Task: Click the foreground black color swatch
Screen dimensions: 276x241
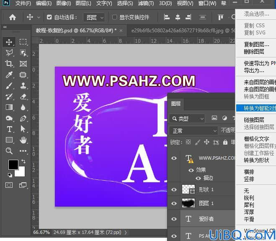Action: (13, 165)
